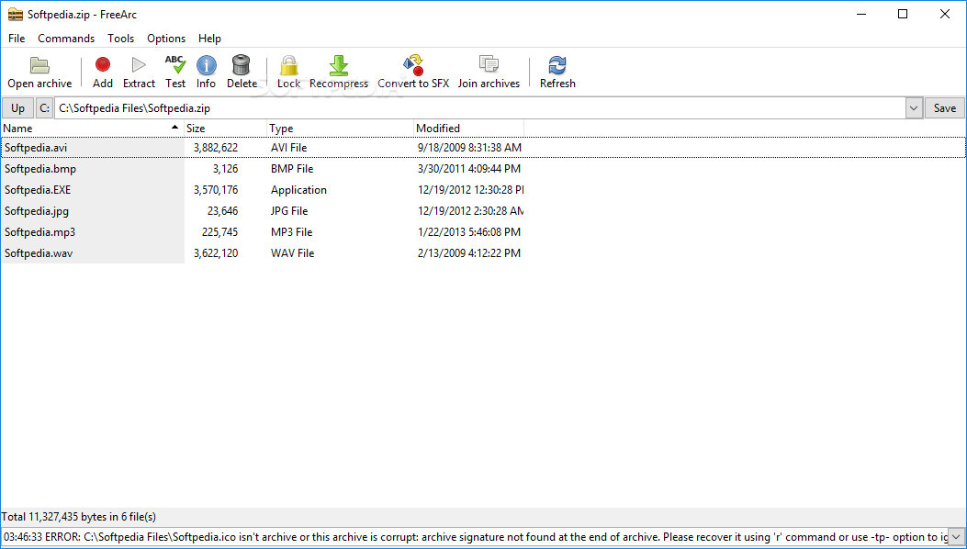The width and height of the screenshot is (967, 549).
Task: Click the red Add toolbar icon
Action: click(102, 65)
